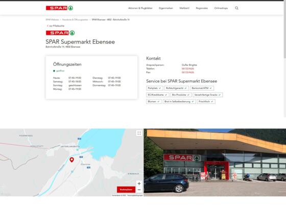
Task: Click the Service bei SPAR Supermarkt heading
Action: coord(181,81)
